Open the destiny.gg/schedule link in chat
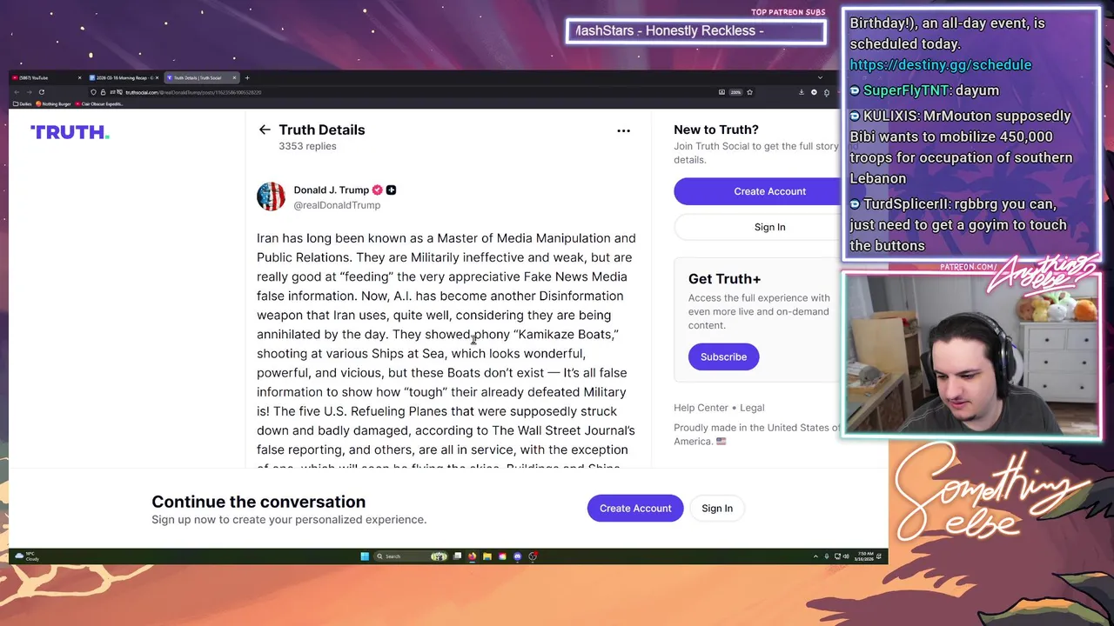Viewport: 1114px width, 626px height. pos(940,64)
